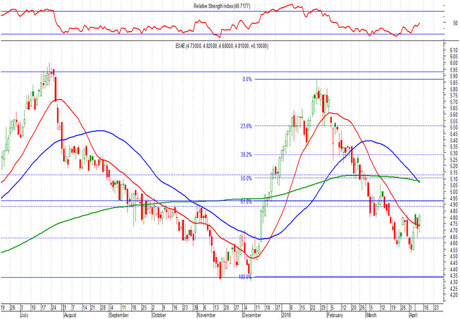Click the 100.0% Fibonacci level label

point(245,277)
